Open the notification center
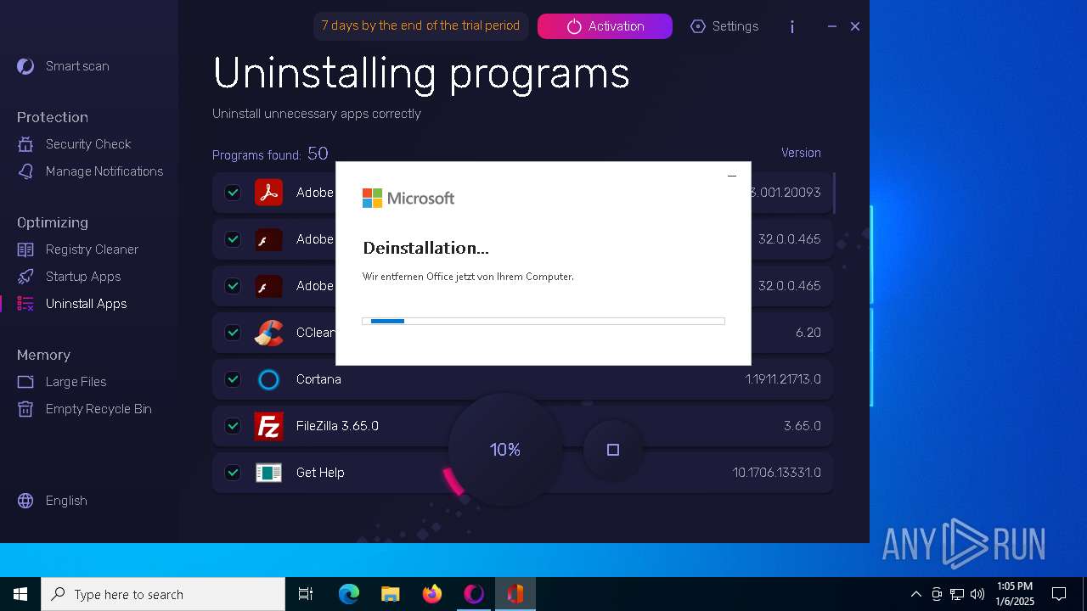 [1059, 594]
